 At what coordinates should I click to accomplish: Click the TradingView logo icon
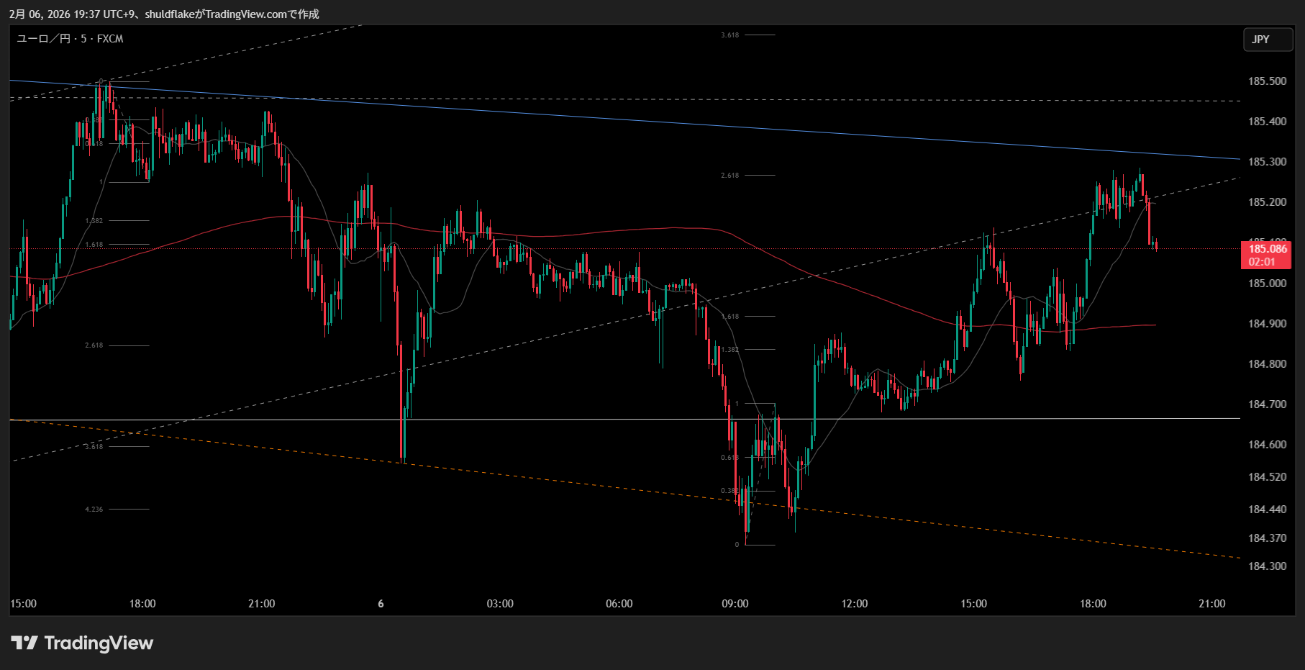[x=24, y=643]
